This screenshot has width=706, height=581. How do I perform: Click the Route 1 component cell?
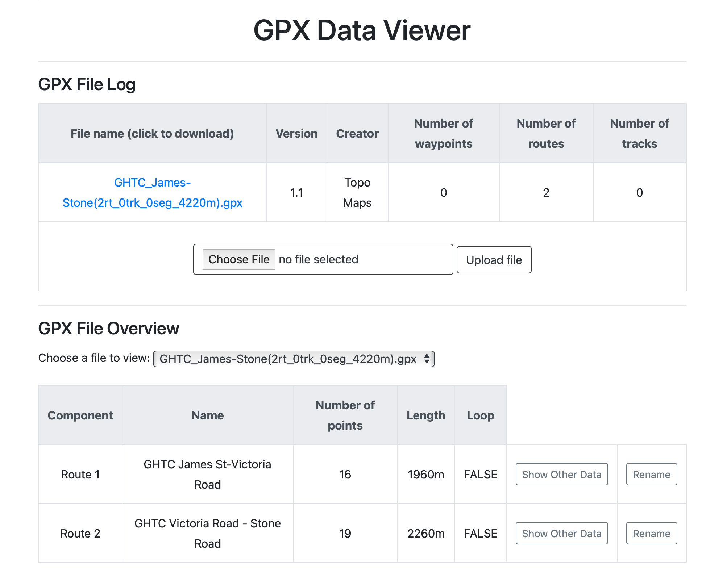[80, 474]
